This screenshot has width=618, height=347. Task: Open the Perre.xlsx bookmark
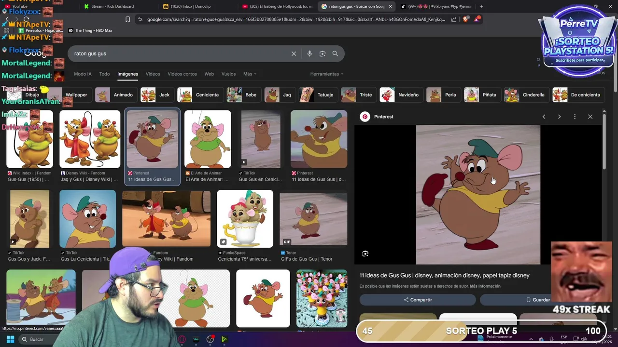pyautogui.click(x=41, y=30)
